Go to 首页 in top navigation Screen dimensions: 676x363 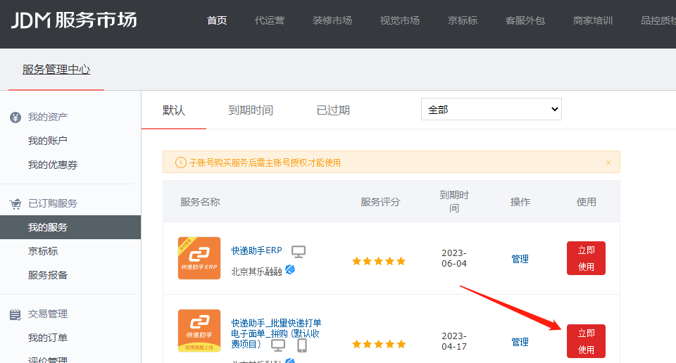[217, 20]
